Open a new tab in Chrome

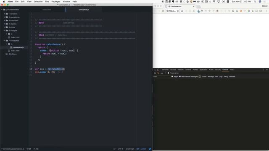[198, 7]
